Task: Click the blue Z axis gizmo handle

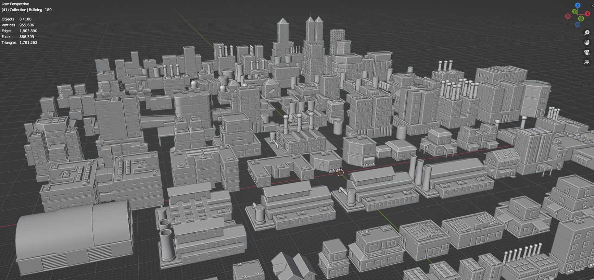Action: coord(578,5)
